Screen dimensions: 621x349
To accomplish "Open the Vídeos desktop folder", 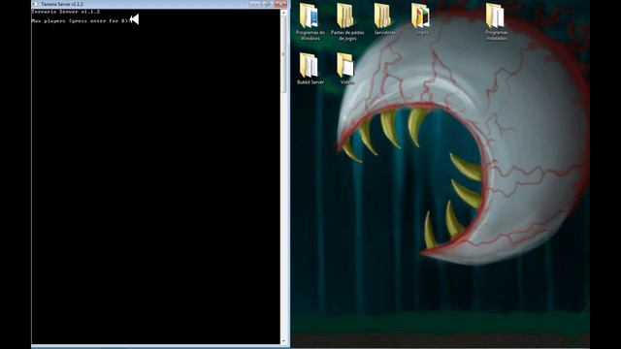I will click(x=347, y=69).
